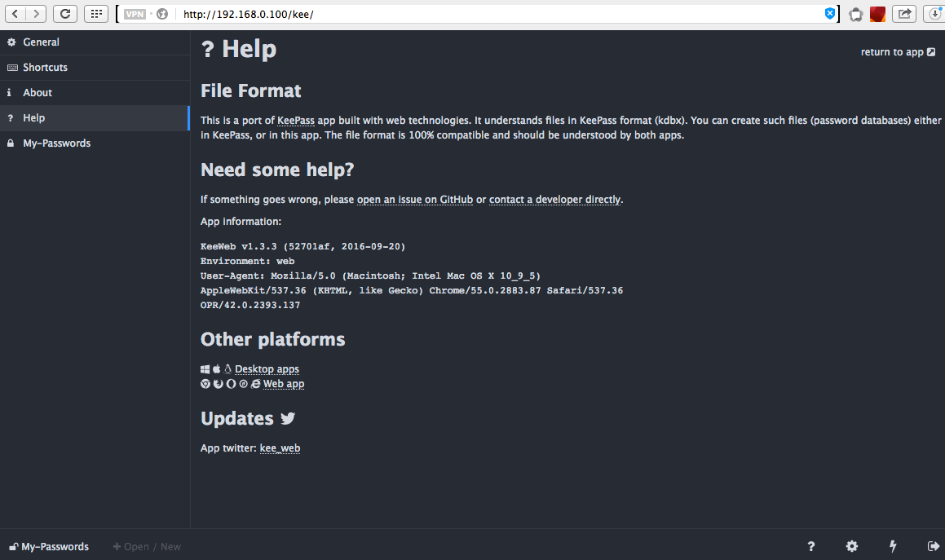
Task: Open the Desktop apps link
Action: (x=267, y=369)
